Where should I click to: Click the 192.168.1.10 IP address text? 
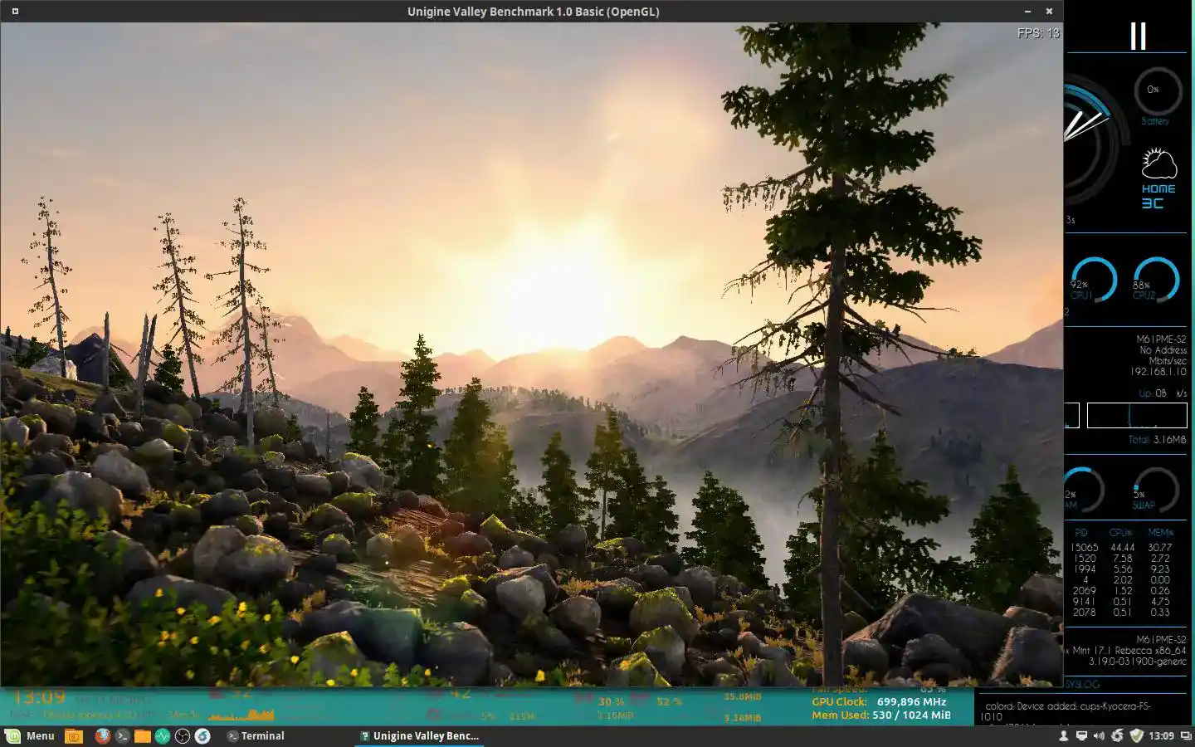click(x=1158, y=372)
